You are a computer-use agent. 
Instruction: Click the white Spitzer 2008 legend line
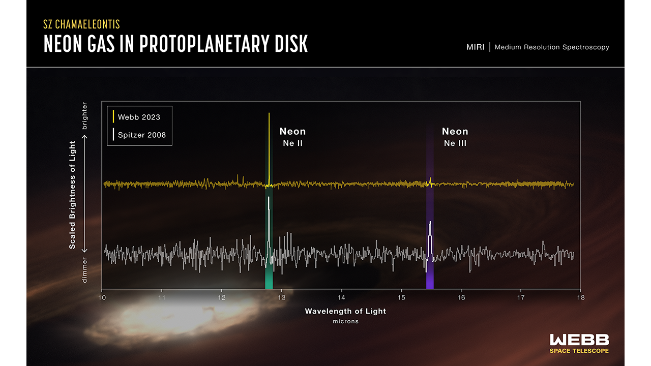click(113, 135)
